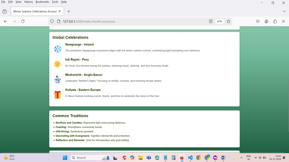Open the File menu

[x=3, y=2]
